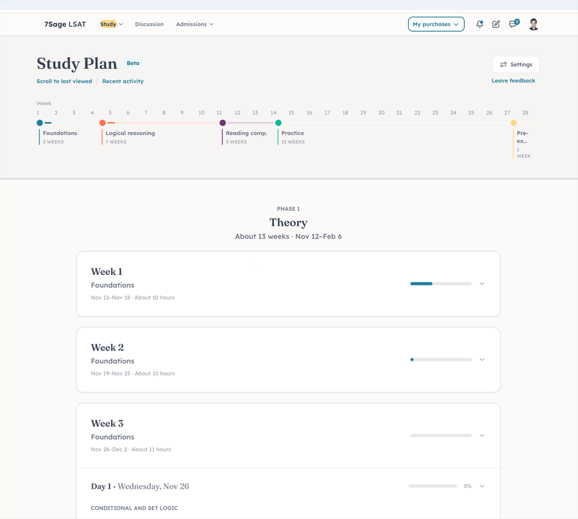Screen dimensions: 578x519
Task: Open the notifications bell icon
Action: click(479, 24)
